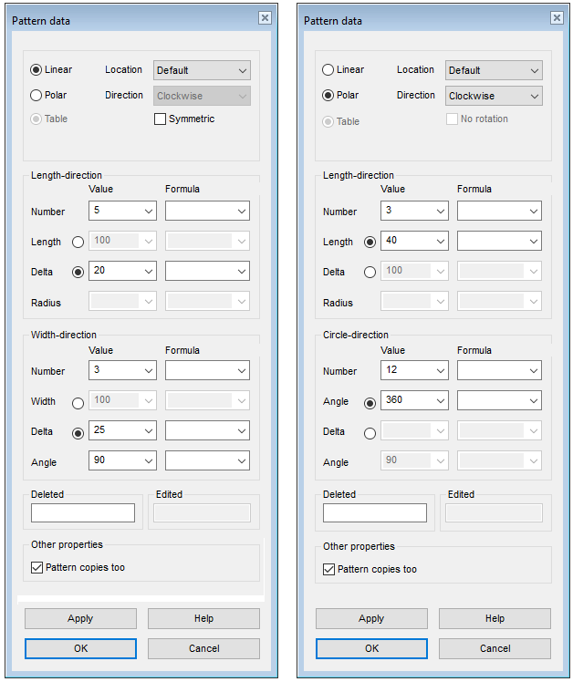Click Cancel in the Linear-mode dialog

(203, 648)
